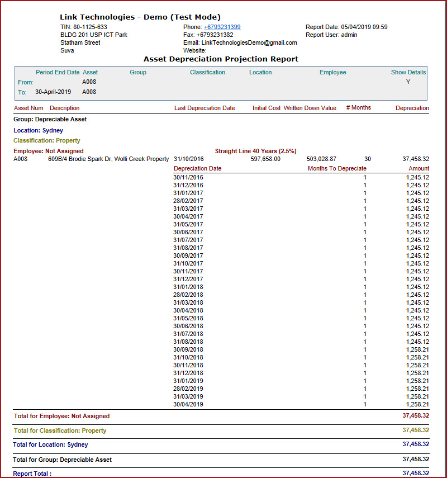This screenshot has width=447, height=478.
Task: Click the company name Link Technologies - Demo heading
Action: 140,17
